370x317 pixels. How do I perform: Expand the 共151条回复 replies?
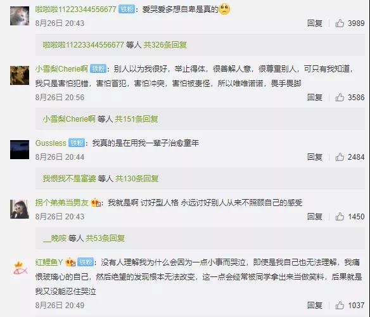[136, 119]
